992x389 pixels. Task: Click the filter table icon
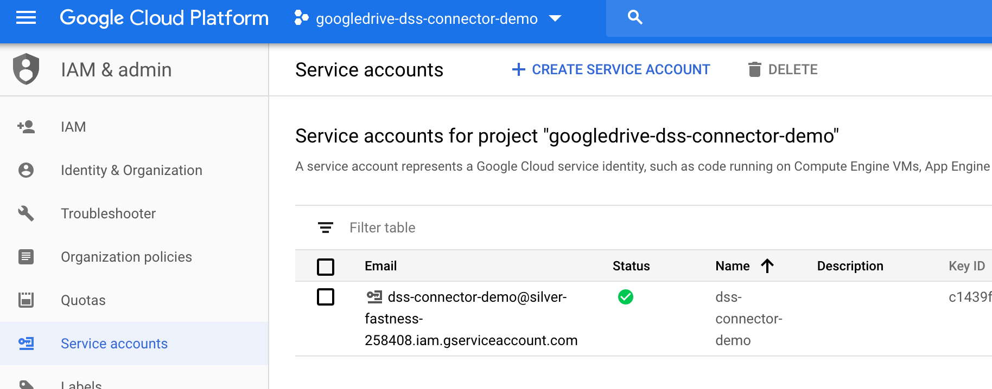[326, 228]
